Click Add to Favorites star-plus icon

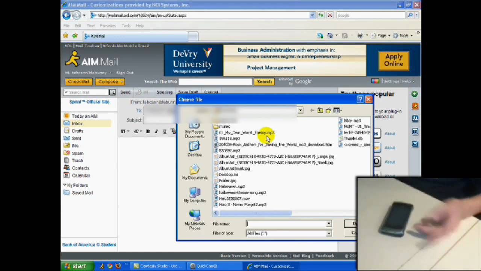click(75, 36)
